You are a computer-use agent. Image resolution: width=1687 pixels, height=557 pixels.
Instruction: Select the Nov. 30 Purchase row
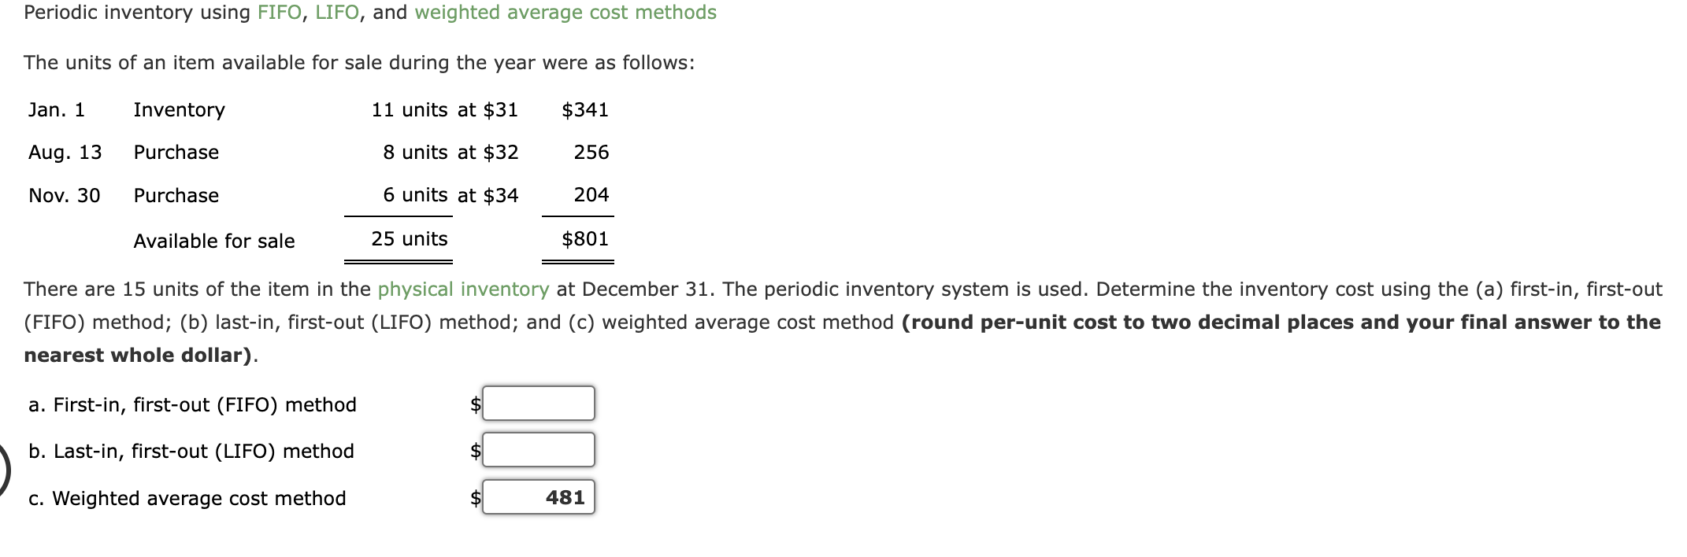315,195
